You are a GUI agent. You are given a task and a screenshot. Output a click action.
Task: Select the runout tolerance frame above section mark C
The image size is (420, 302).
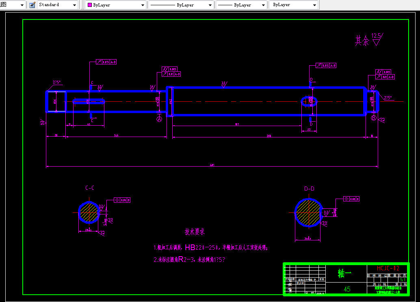coord(106,62)
